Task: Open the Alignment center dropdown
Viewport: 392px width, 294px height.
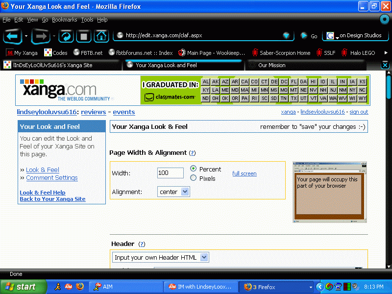Action: pyautogui.click(x=173, y=192)
